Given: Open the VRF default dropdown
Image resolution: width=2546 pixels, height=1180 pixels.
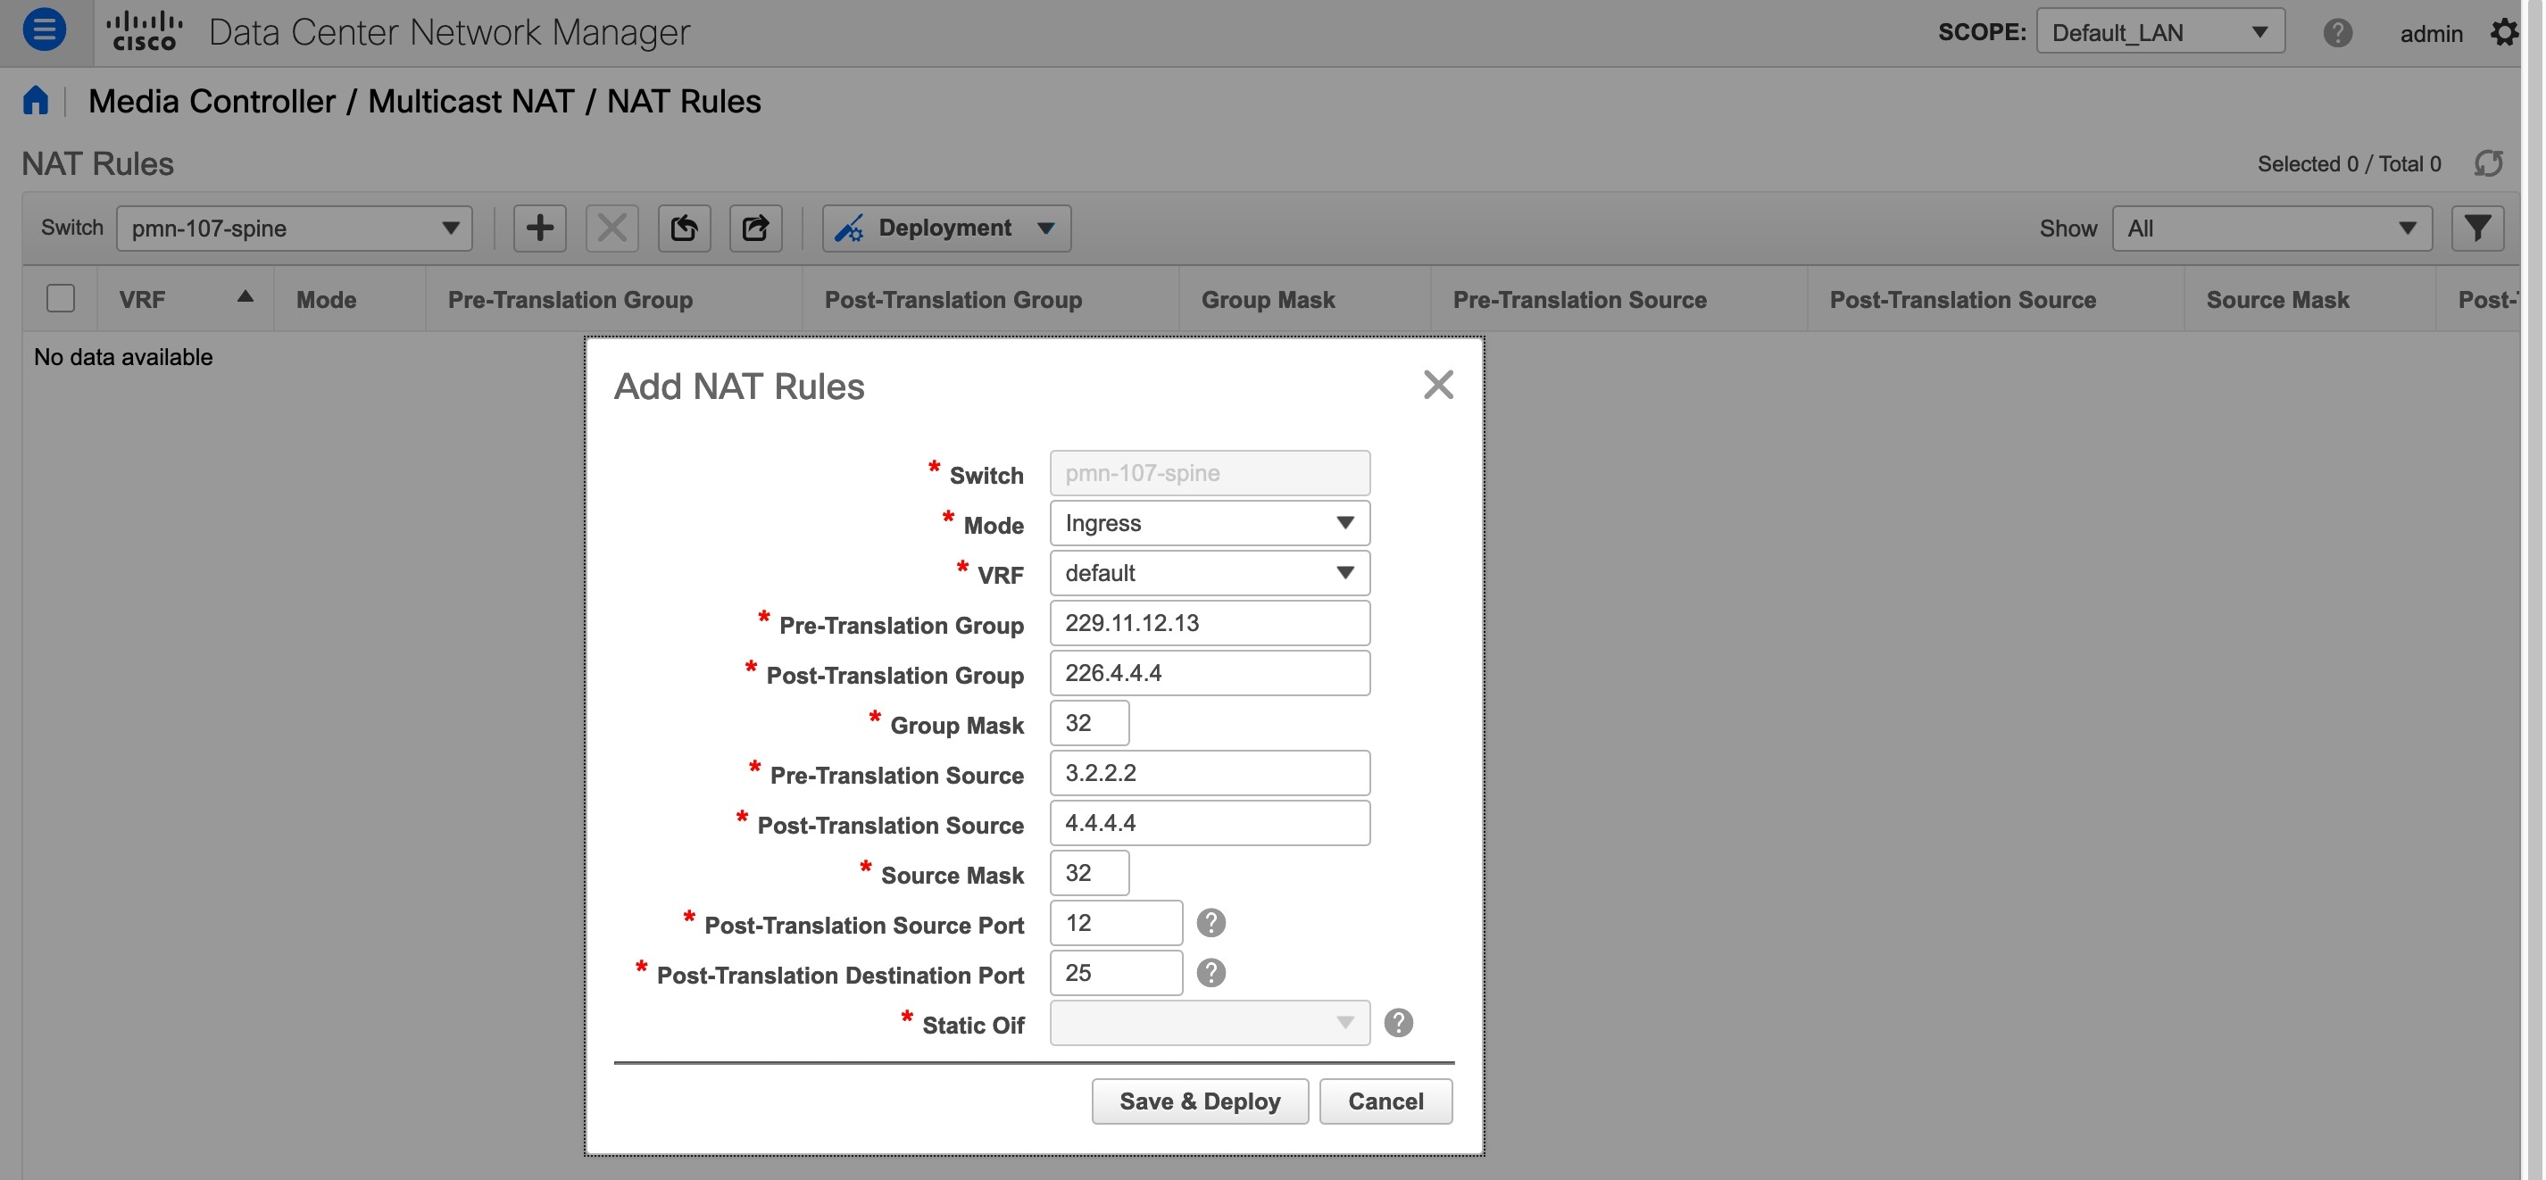Looking at the screenshot, I should [1210, 573].
